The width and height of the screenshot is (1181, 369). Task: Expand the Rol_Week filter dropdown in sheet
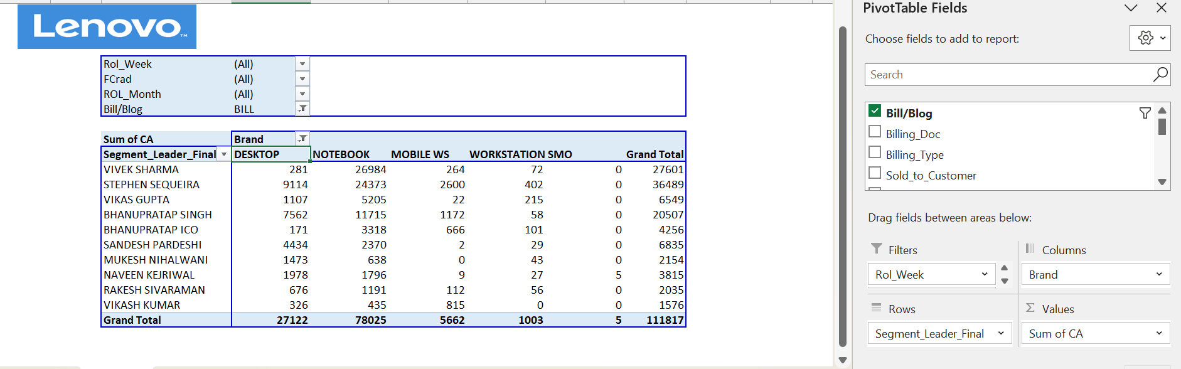(x=302, y=64)
